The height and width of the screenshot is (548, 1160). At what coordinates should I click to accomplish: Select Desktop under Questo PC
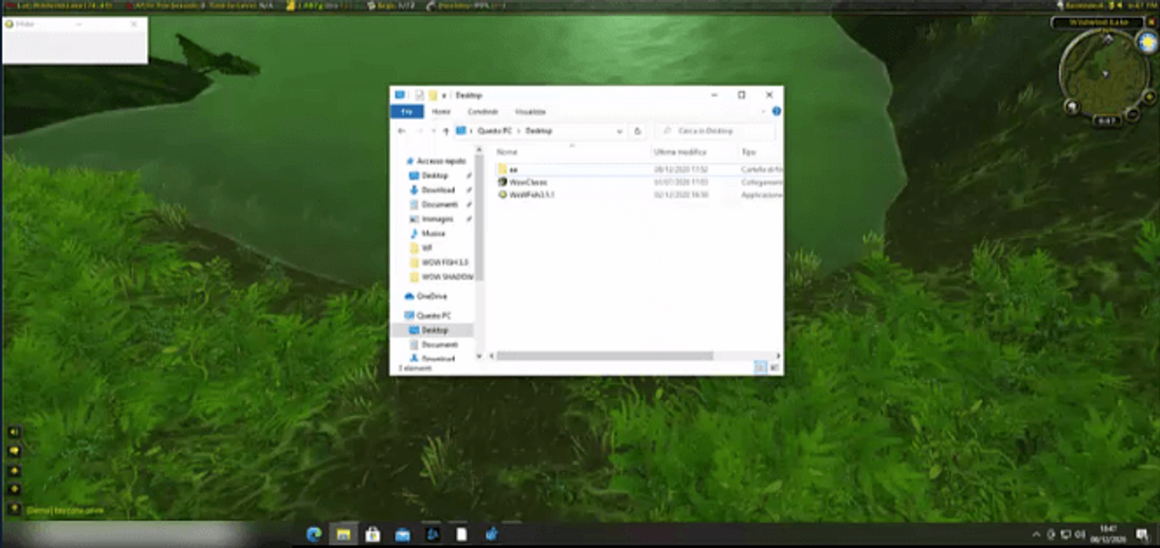click(x=434, y=331)
